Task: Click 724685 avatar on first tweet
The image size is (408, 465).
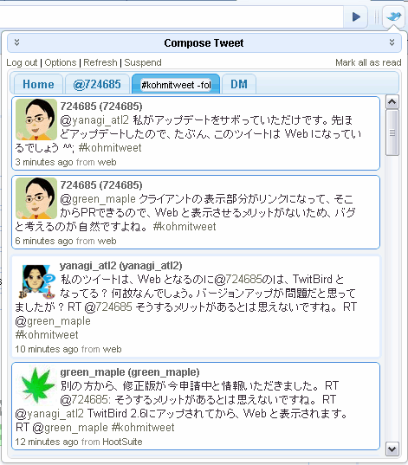Action: 36,119
